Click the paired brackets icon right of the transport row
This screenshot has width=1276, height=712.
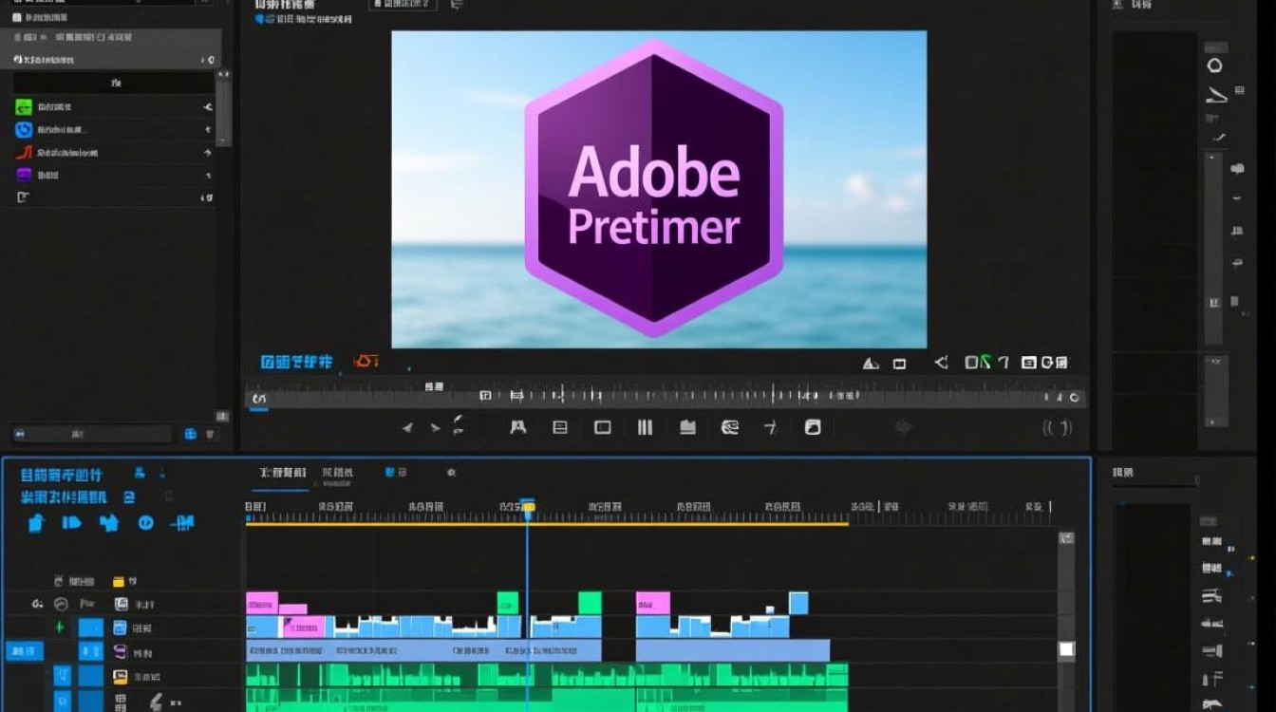point(1058,428)
